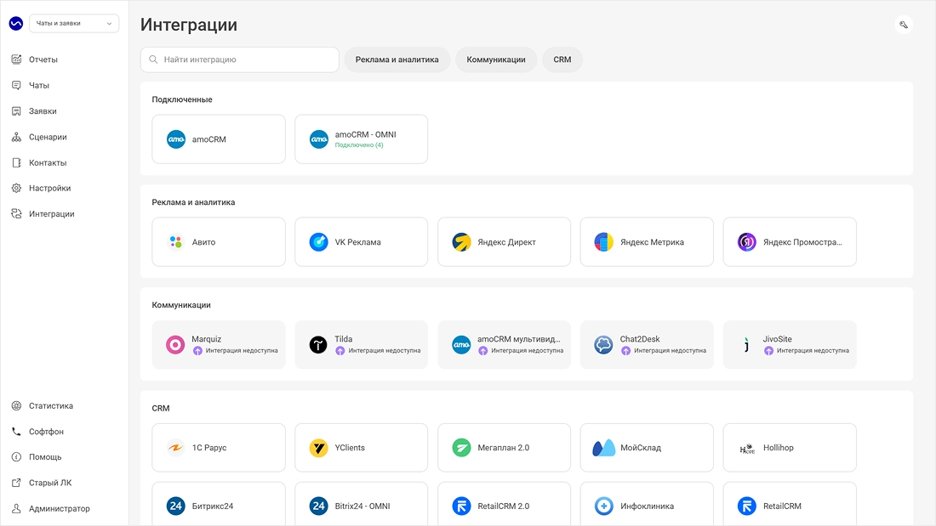Open the amoCRM - OMNI integration card

tap(361, 139)
